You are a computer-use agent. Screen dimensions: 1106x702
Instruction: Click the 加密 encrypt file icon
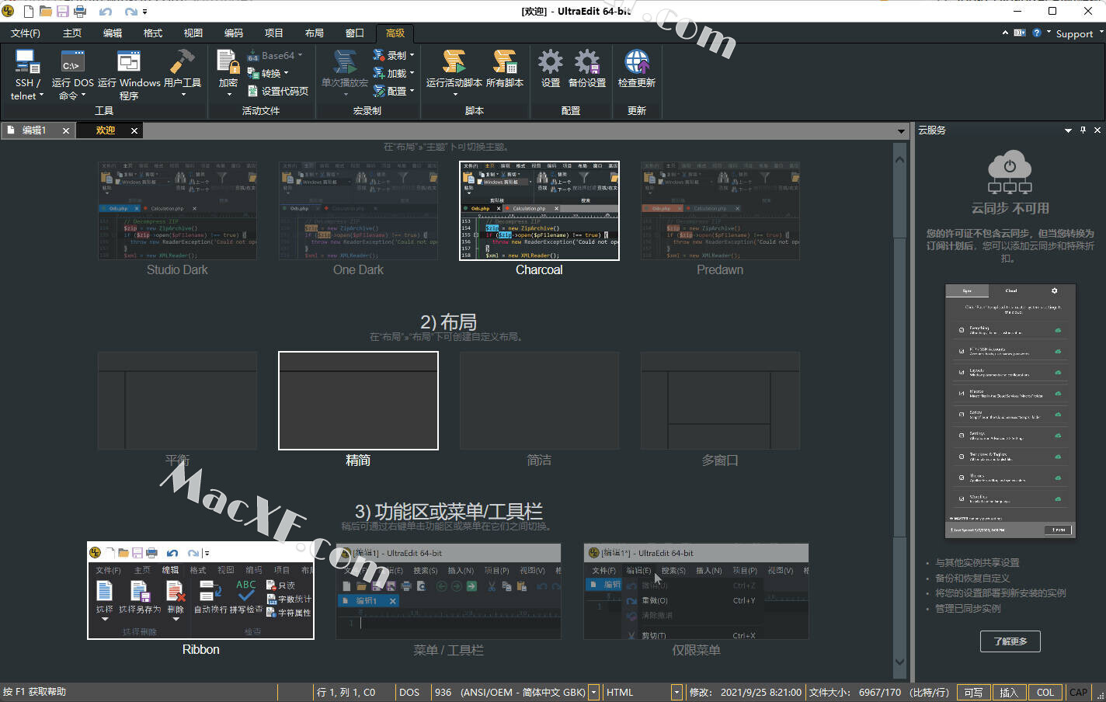pyautogui.click(x=228, y=62)
